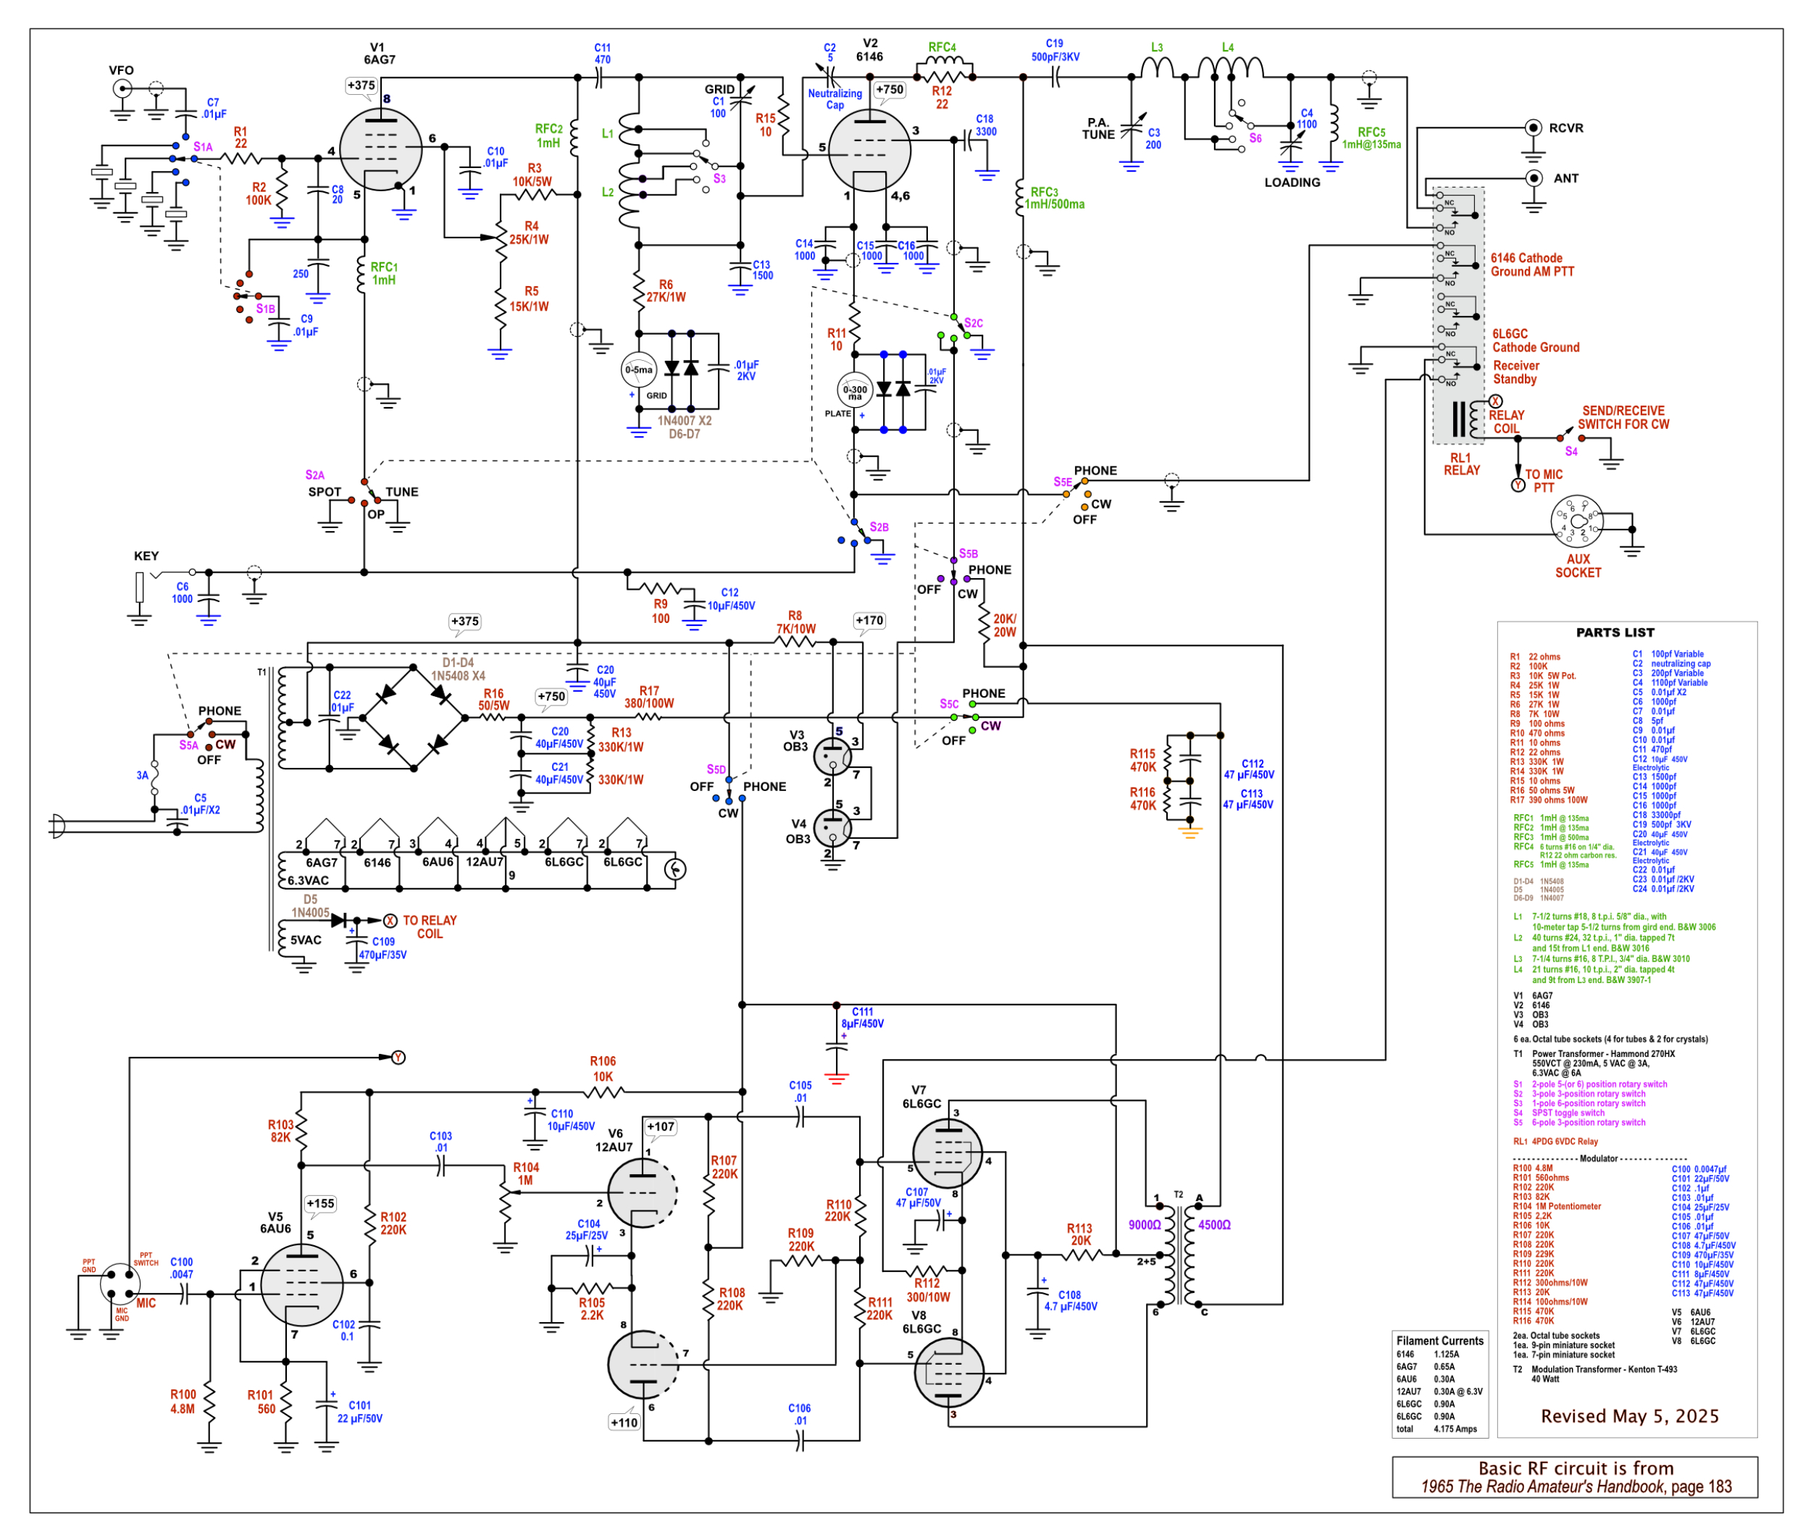This screenshot has width=1811, height=1535.
Task: Select the 3A fuse symbol
Action: [155, 778]
